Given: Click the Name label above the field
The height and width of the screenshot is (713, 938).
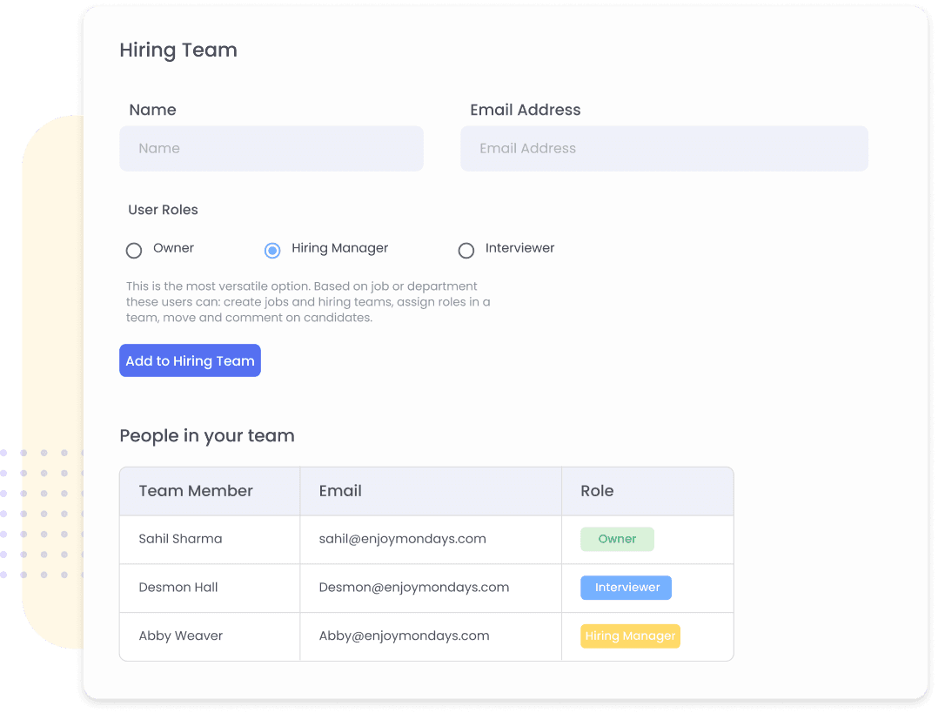Looking at the screenshot, I should pos(152,110).
